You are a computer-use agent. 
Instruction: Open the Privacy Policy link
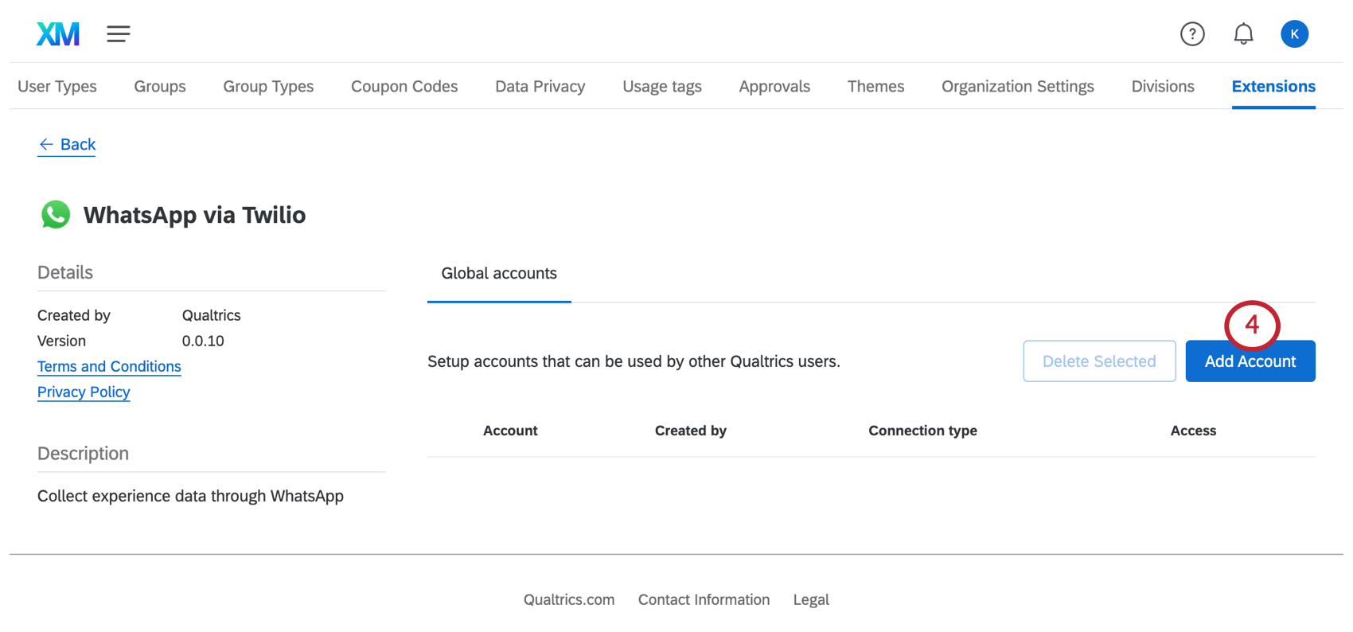(x=84, y=392)
